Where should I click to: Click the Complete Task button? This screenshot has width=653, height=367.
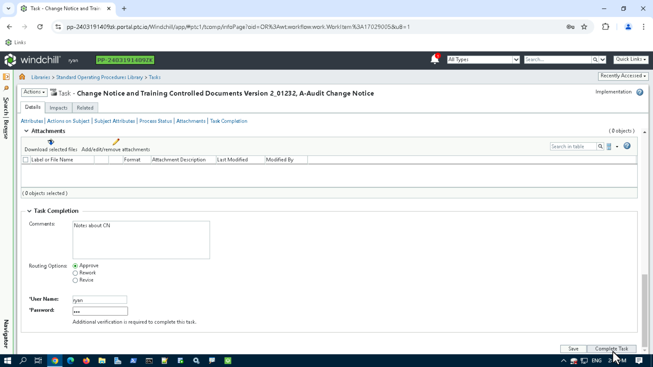coord(612,349)
